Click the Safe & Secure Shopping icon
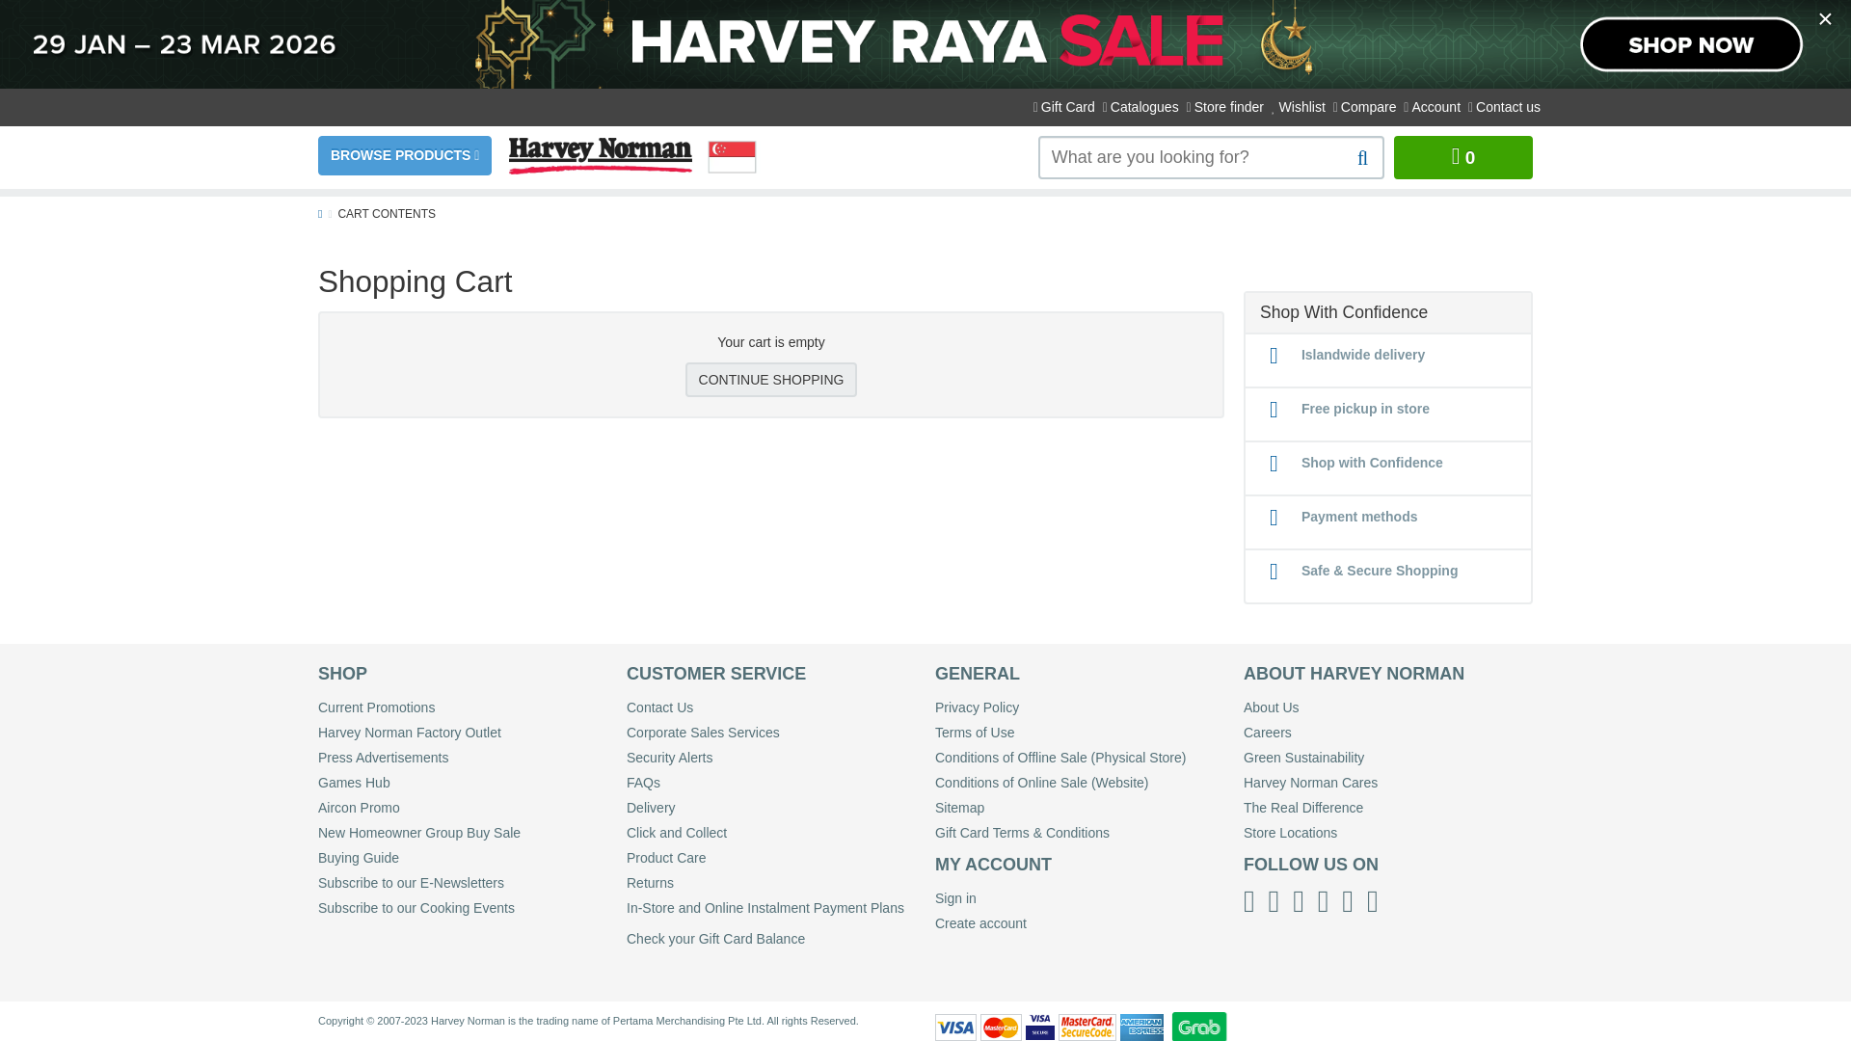The image size is (1851, 1041). click(1274, 572)
